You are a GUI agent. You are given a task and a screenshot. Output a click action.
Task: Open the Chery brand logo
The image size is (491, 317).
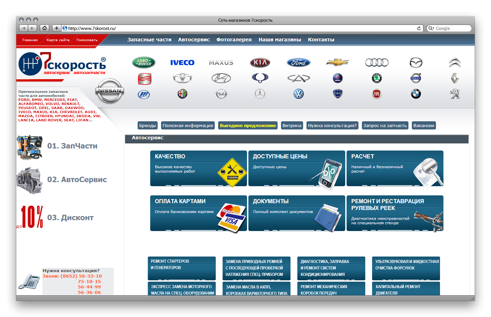pos(299,78)
